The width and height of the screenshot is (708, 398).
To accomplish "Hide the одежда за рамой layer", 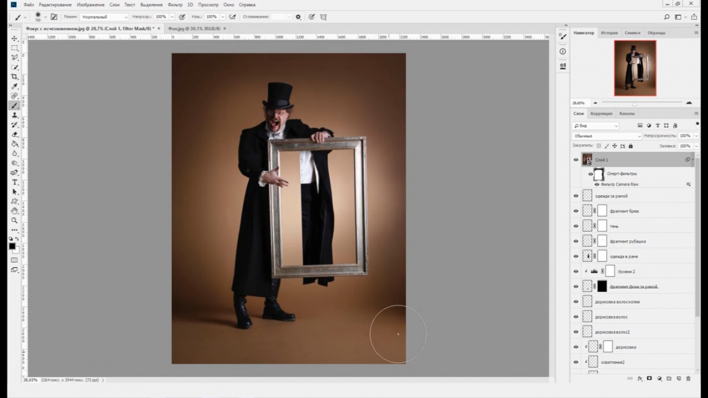I will (576, 196).
